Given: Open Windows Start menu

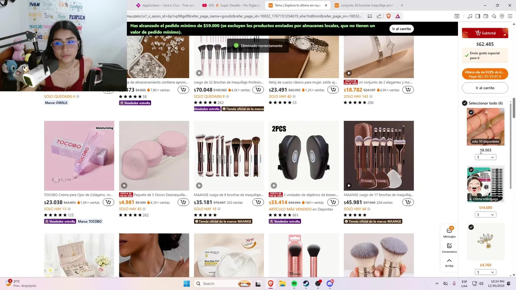Looking at the screenshot, I should (x=186, y=284).
